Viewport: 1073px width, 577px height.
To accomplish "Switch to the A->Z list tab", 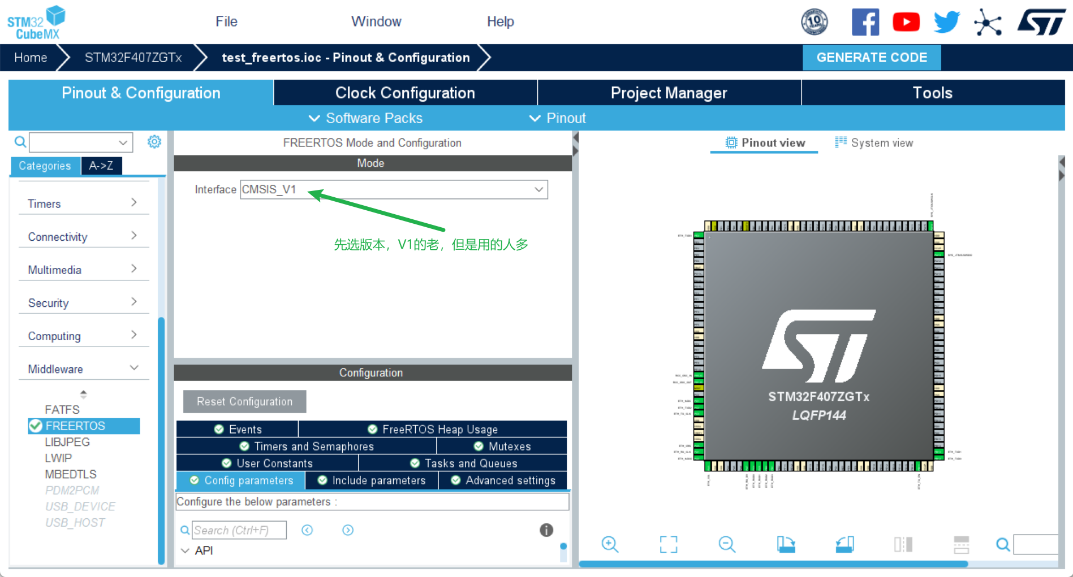I will pyautogui.click(x=101, y=166).
